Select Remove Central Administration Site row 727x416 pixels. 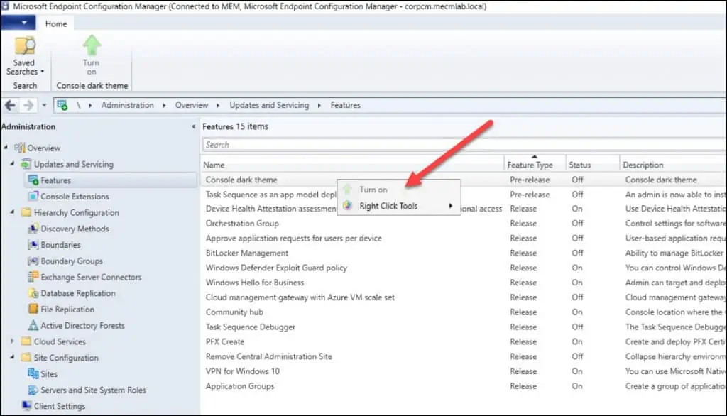(464, 356)
